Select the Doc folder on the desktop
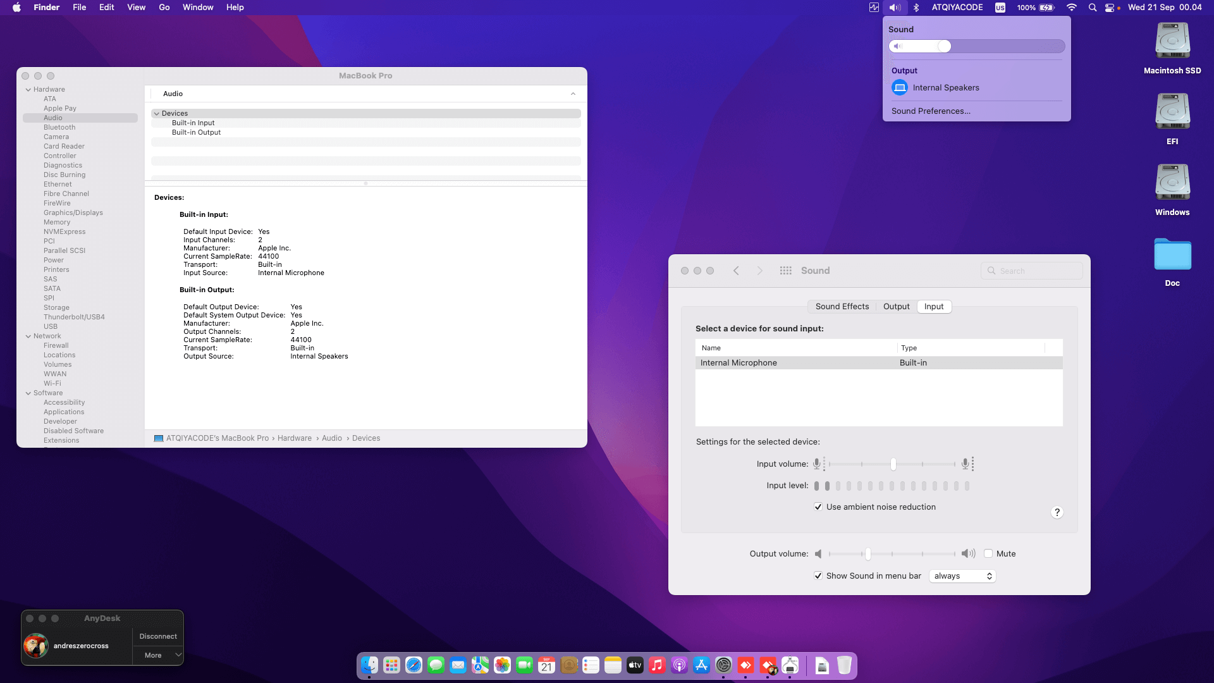 coord(1172,261)
